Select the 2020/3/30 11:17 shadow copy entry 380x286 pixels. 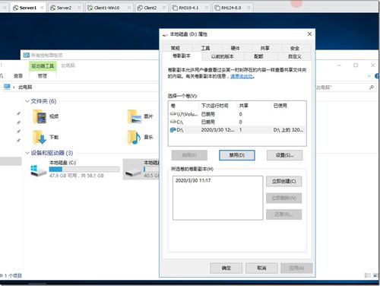tap(193, 180)
